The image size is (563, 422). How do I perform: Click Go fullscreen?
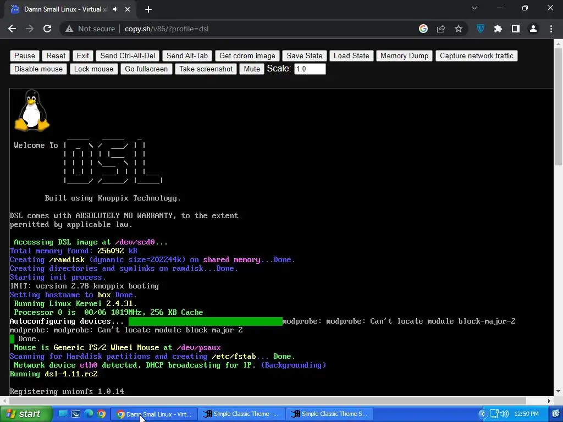tap(146, 69)
